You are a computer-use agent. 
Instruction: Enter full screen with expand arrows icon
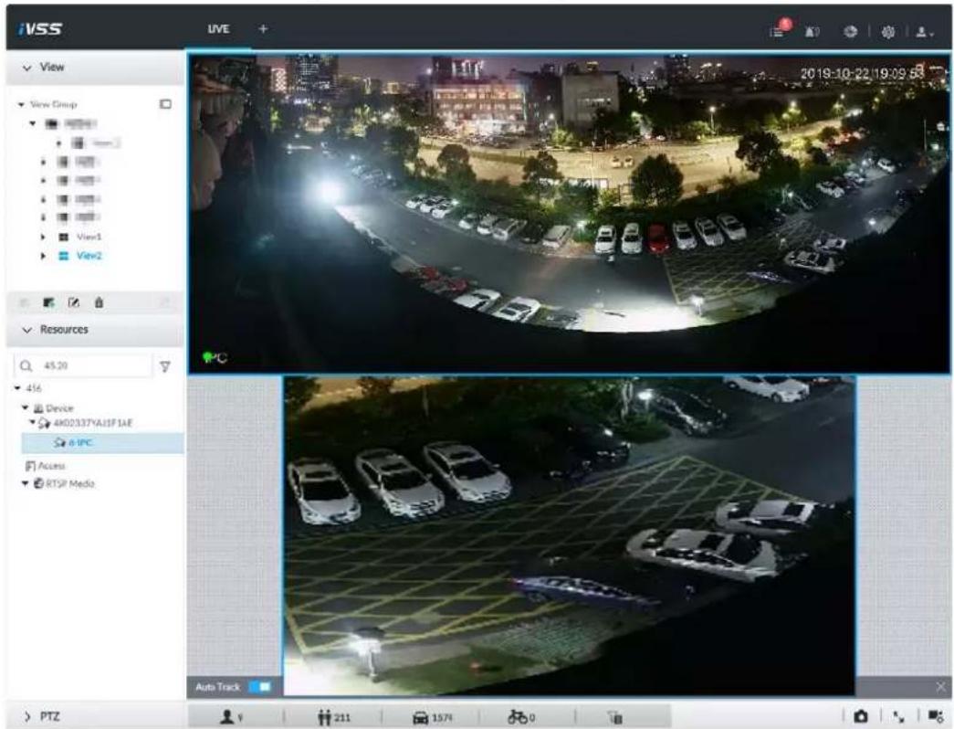[x=898, y=717]
